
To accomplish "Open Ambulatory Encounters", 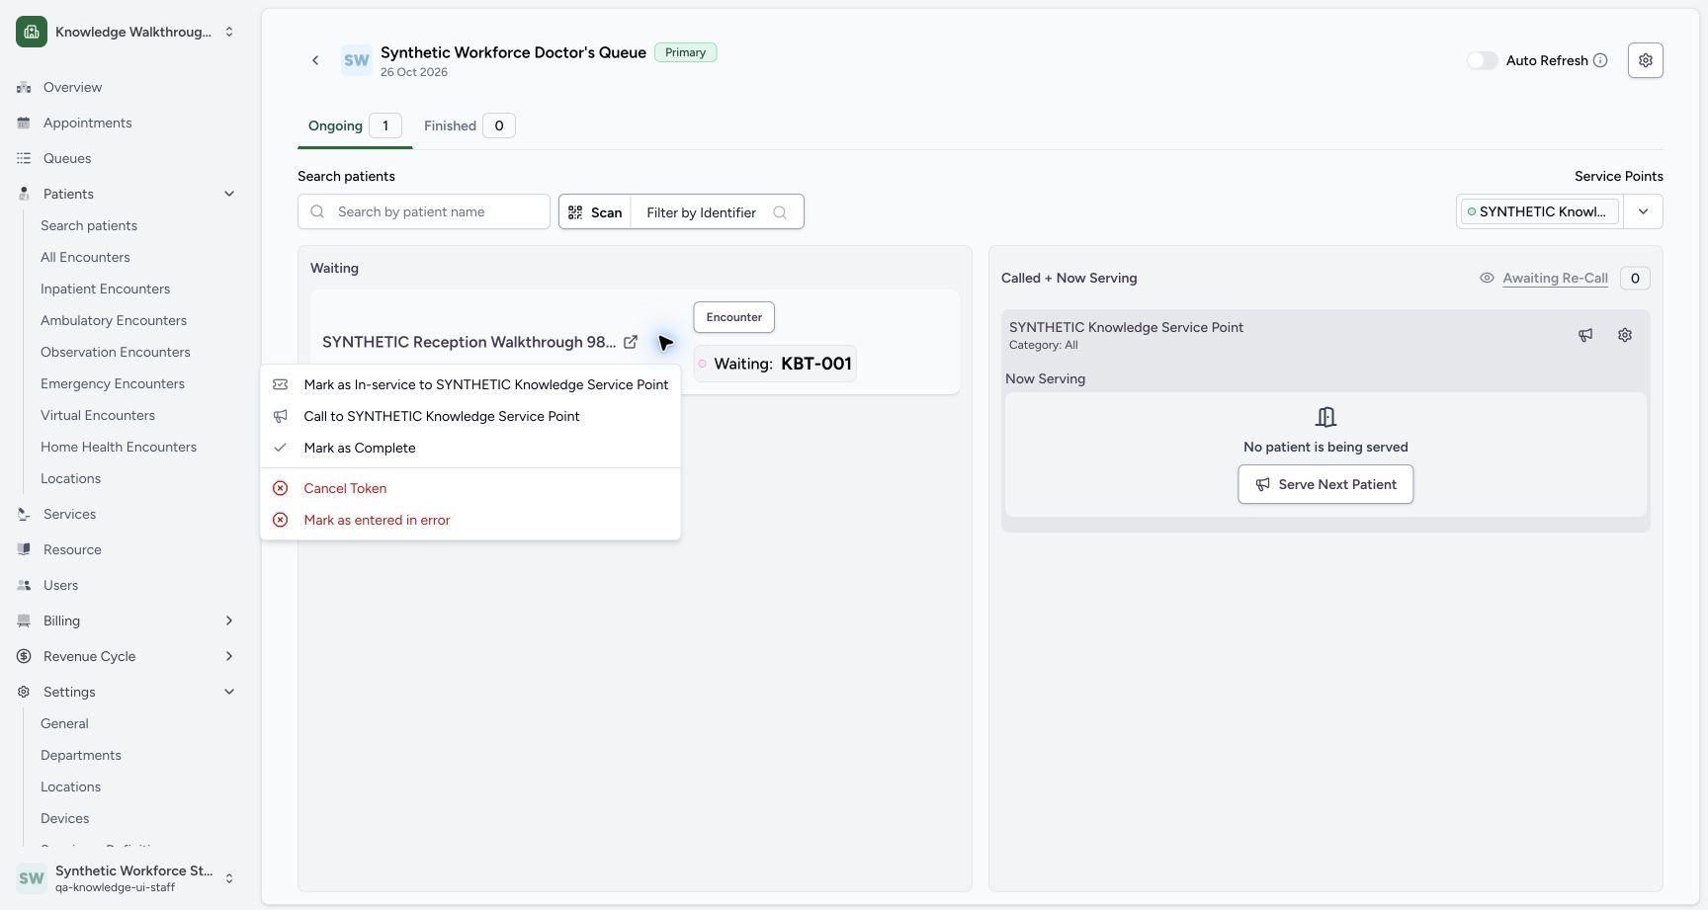I will pos(114,320).
